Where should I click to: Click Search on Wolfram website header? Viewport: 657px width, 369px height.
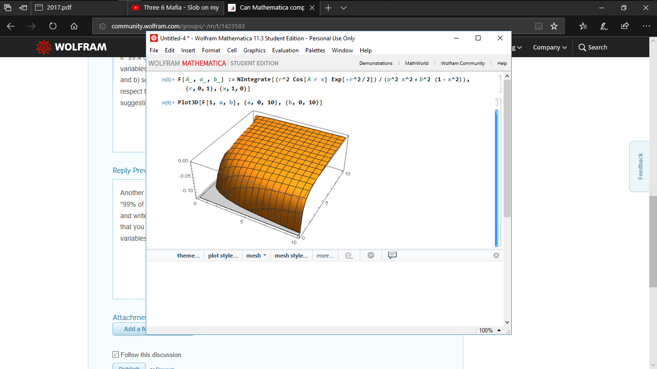pyautogui.click(x=593, y=47)
